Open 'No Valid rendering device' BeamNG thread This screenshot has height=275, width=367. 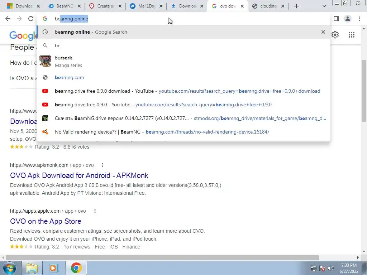click(183, 132)
